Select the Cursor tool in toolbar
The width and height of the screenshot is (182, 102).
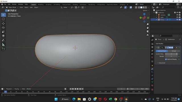tap(3, 19)
